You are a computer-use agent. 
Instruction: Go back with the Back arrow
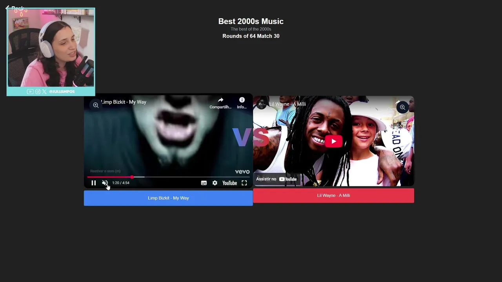(15, 8)
